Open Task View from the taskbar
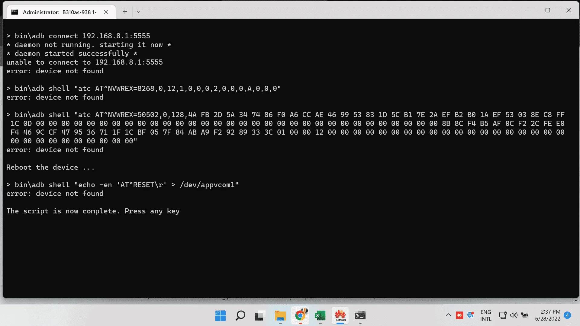 260,316
